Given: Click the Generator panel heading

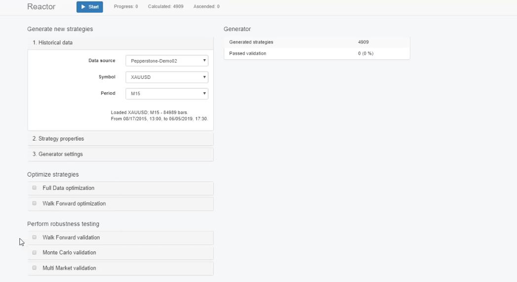Looking at the screenshot, I should click(237, 29).
